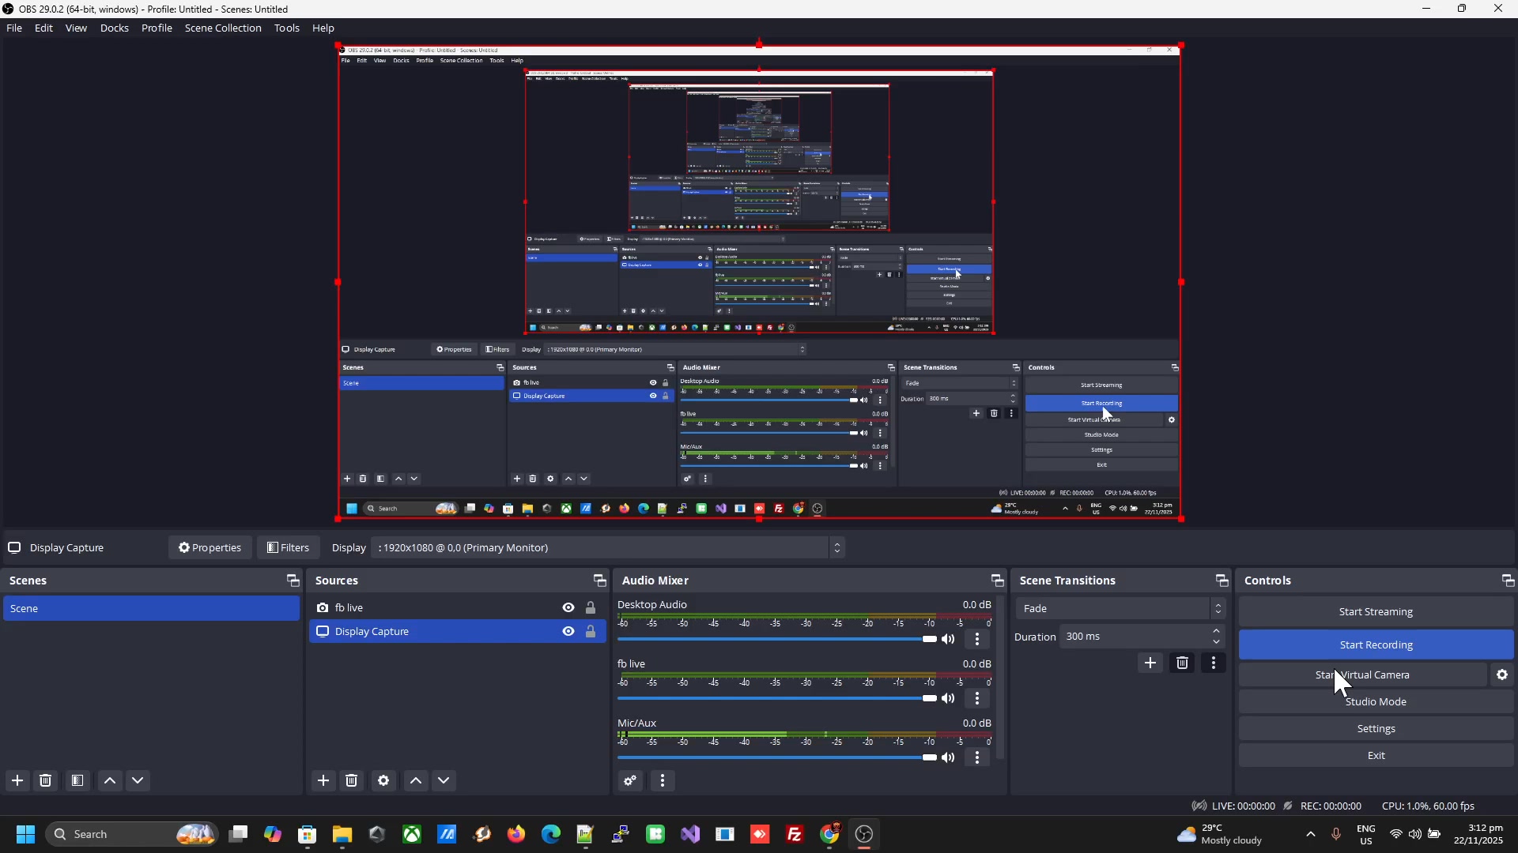This screenshot has width=1518, height=853.
Task: Open the Profile menu
Action: (157, 28)
